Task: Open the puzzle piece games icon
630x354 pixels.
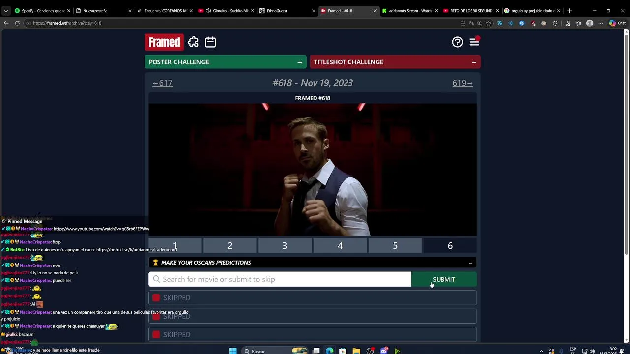Action: coord(193,42)
